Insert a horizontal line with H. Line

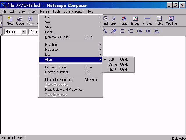[x=147, y=21]
